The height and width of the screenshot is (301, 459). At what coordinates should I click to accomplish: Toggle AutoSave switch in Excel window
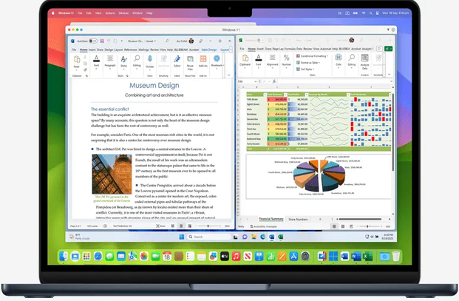[261, 40]
